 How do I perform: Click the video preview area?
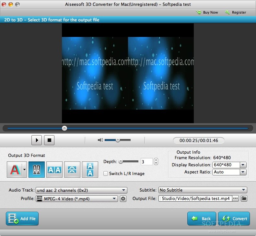pyautogui.click(x=128, y=73)
